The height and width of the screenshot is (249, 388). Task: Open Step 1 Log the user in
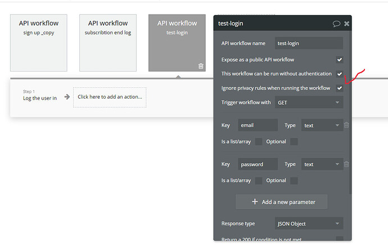click(x=40, y=95)
